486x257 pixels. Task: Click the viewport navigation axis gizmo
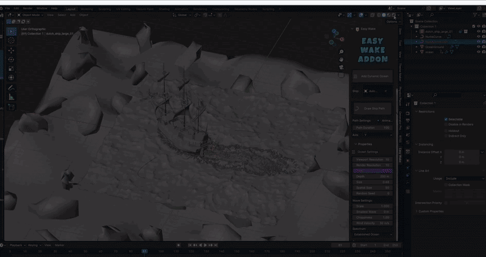tap(335, 37)
